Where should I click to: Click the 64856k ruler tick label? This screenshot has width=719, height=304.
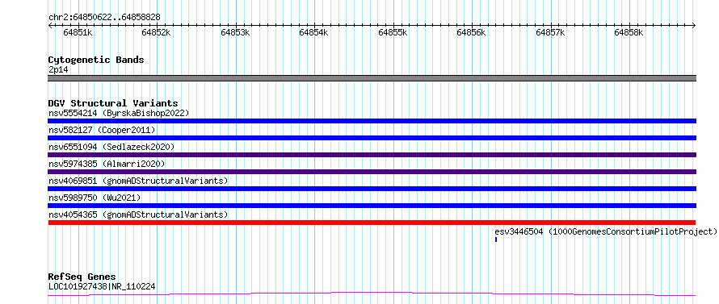pyautogui.click(x=471, y=32)
